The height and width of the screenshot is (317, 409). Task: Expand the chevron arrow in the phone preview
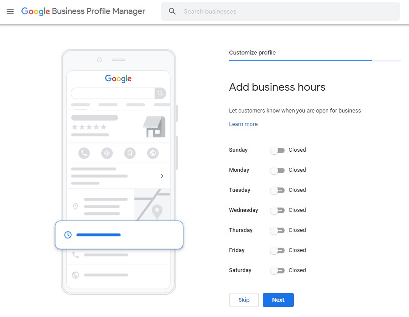click(162, 176)
